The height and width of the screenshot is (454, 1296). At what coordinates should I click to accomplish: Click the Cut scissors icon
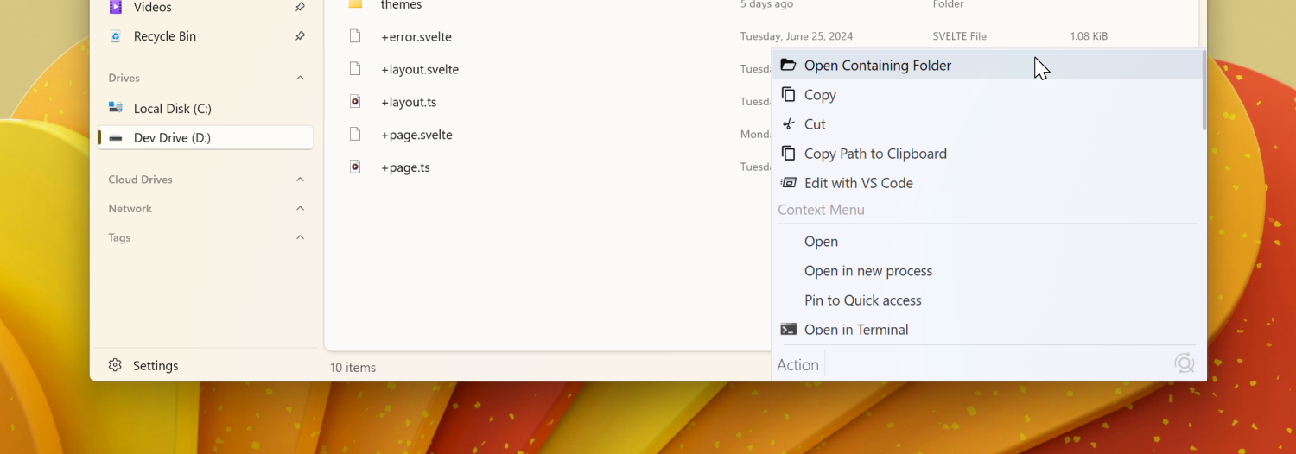tap(788, 124)
